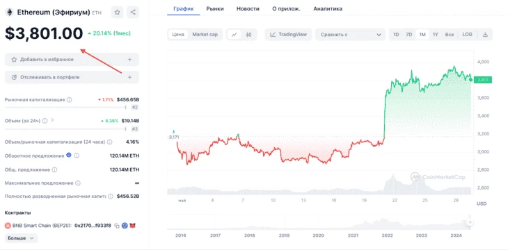Viewport: 508px width, 250px height.
Task: Click the green 3,801 price tag on chart
Action: click(482, 80)
